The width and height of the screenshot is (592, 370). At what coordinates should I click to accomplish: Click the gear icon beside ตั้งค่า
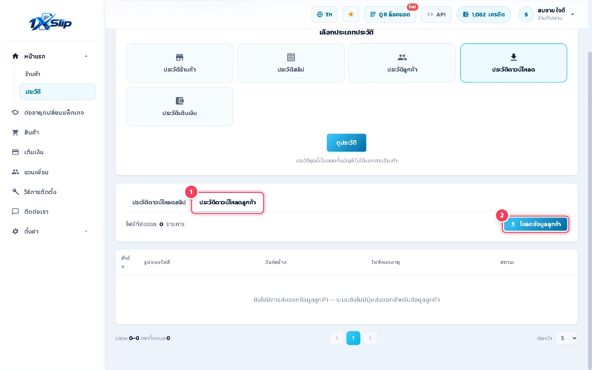point(15,231)
